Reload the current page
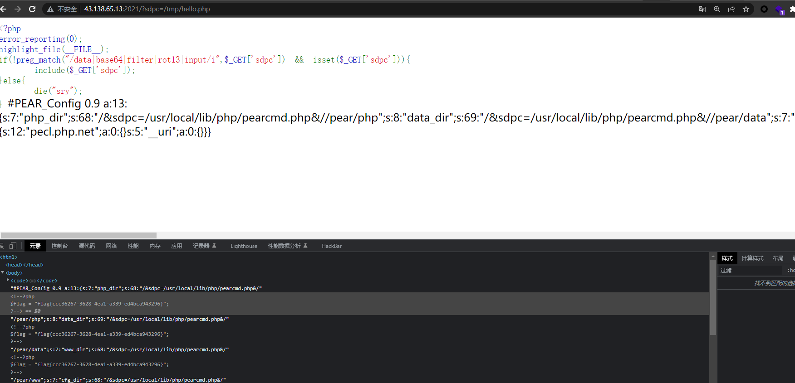The height and width of the screenshot is (383, 795). 32,9
